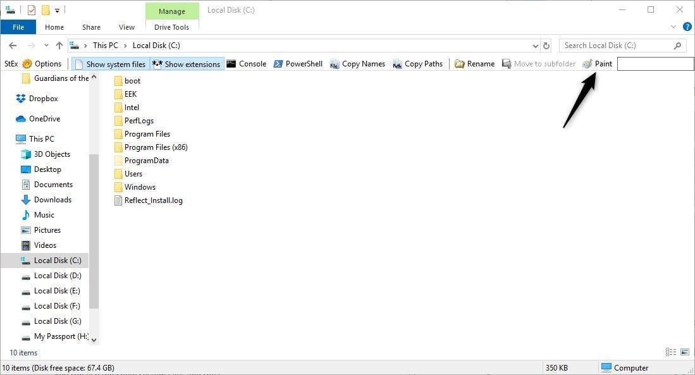This screenshot has height=375, width=695.
Task: Click navigation pane scroll down arrow
Action: (x=94, y=340)
